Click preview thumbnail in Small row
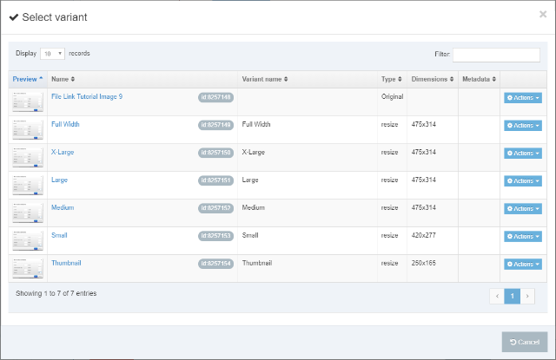The height and width of the screenshot is (360, 556). 28,240
